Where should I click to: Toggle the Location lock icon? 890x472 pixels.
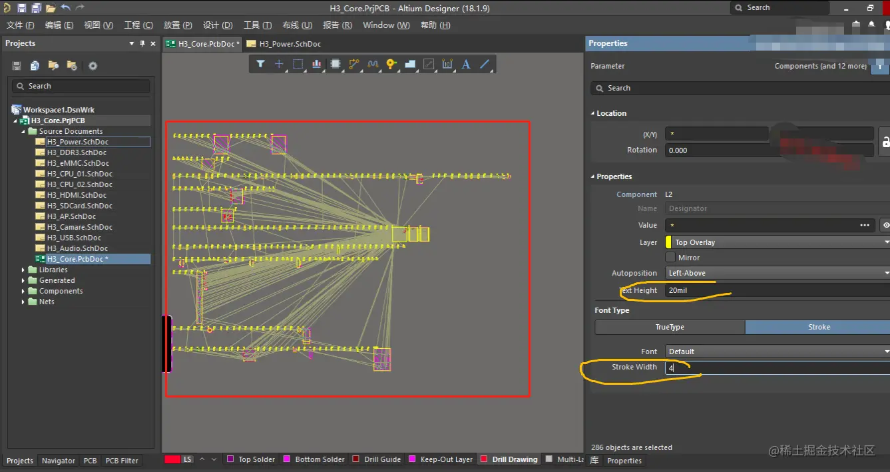pos(885,142)
